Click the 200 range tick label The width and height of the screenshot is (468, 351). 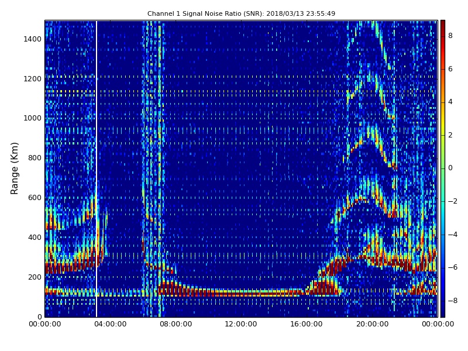[35, 277]
